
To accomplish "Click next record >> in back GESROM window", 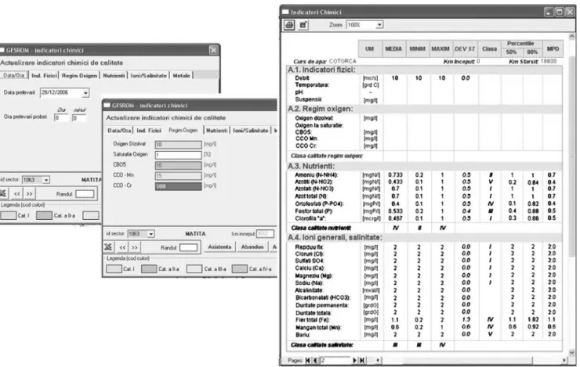I will tap(30, 193).
